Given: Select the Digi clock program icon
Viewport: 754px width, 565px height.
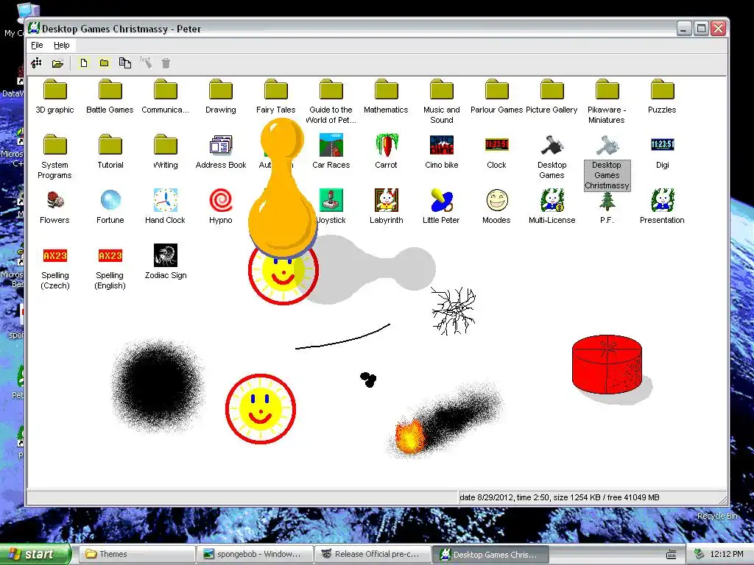Looking at the screenshot, I should click(x=662, y=145).
